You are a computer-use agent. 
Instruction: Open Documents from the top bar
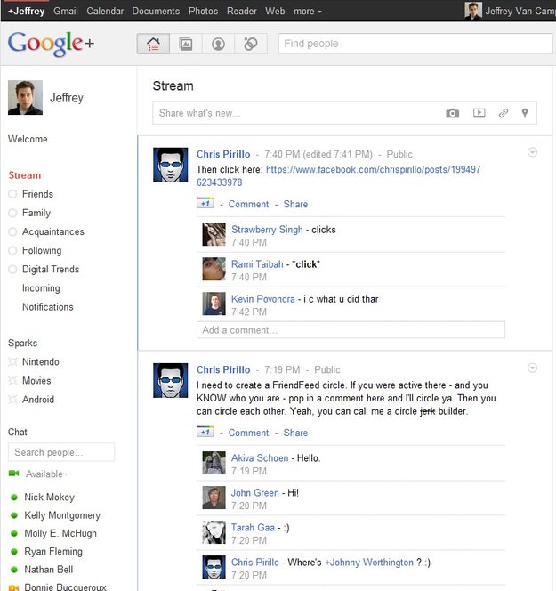[156, 12]
